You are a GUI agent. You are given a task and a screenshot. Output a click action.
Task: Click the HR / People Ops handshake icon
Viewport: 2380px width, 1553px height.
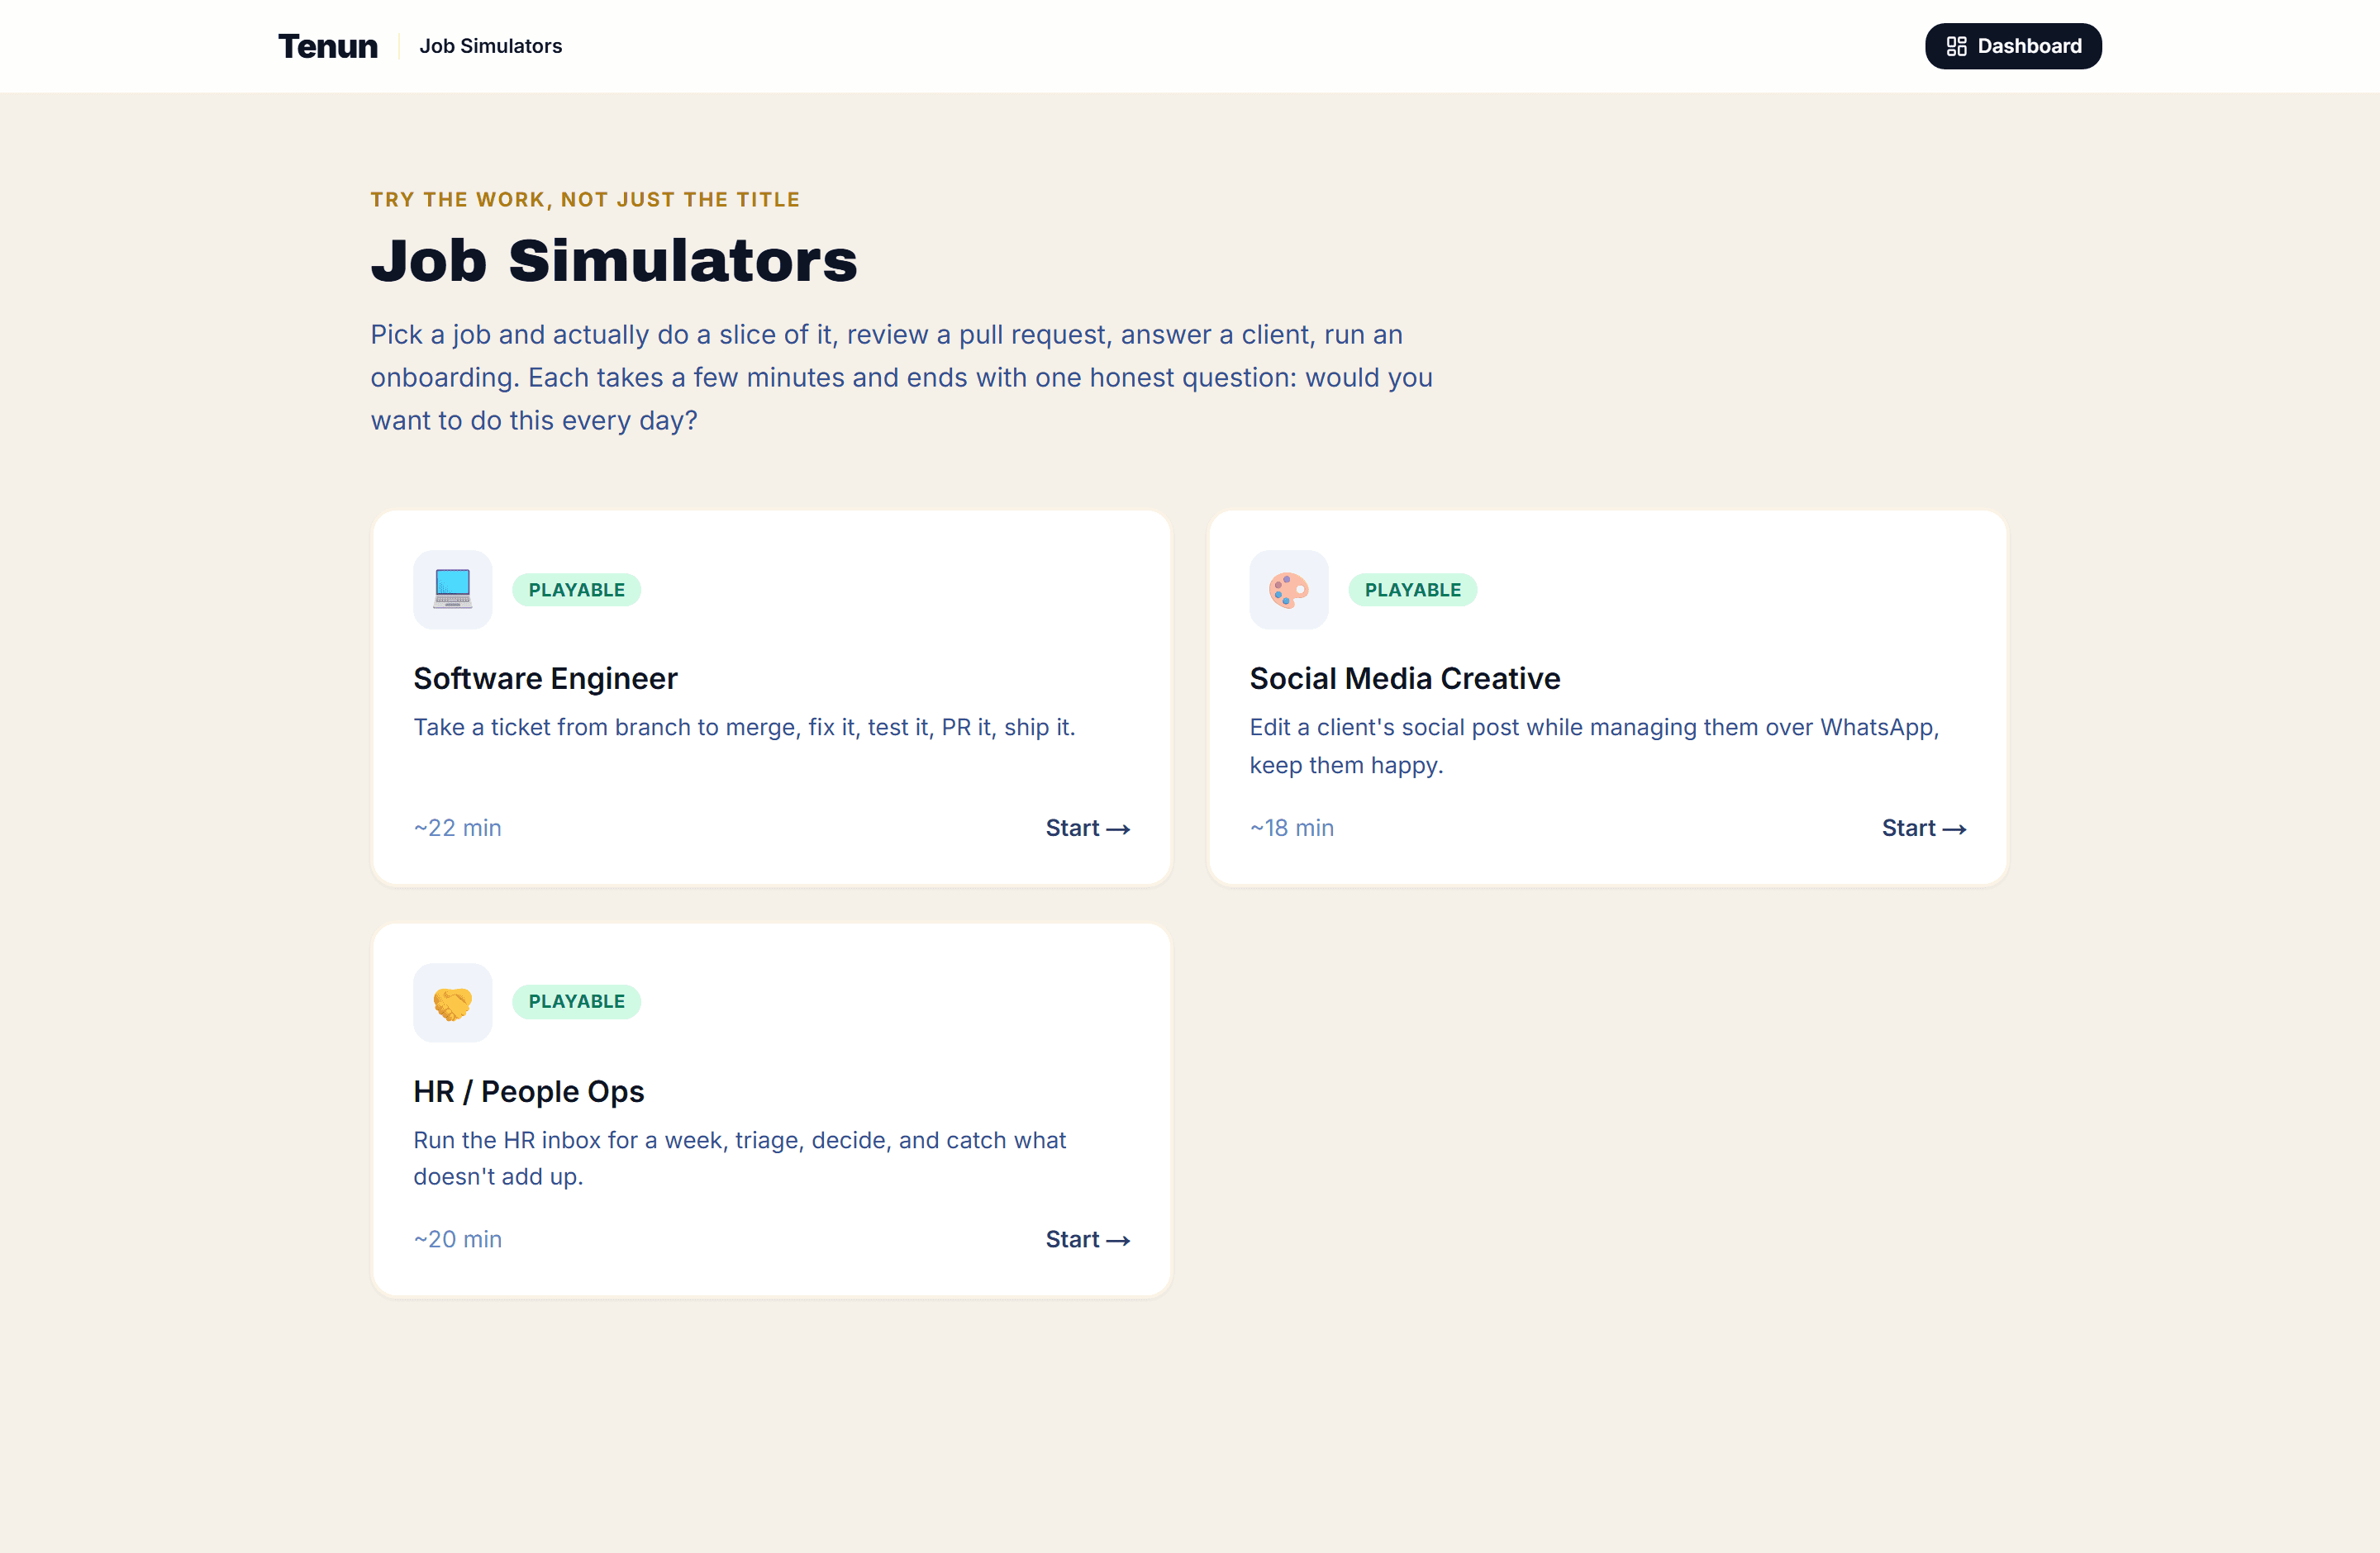point(452,1002)
